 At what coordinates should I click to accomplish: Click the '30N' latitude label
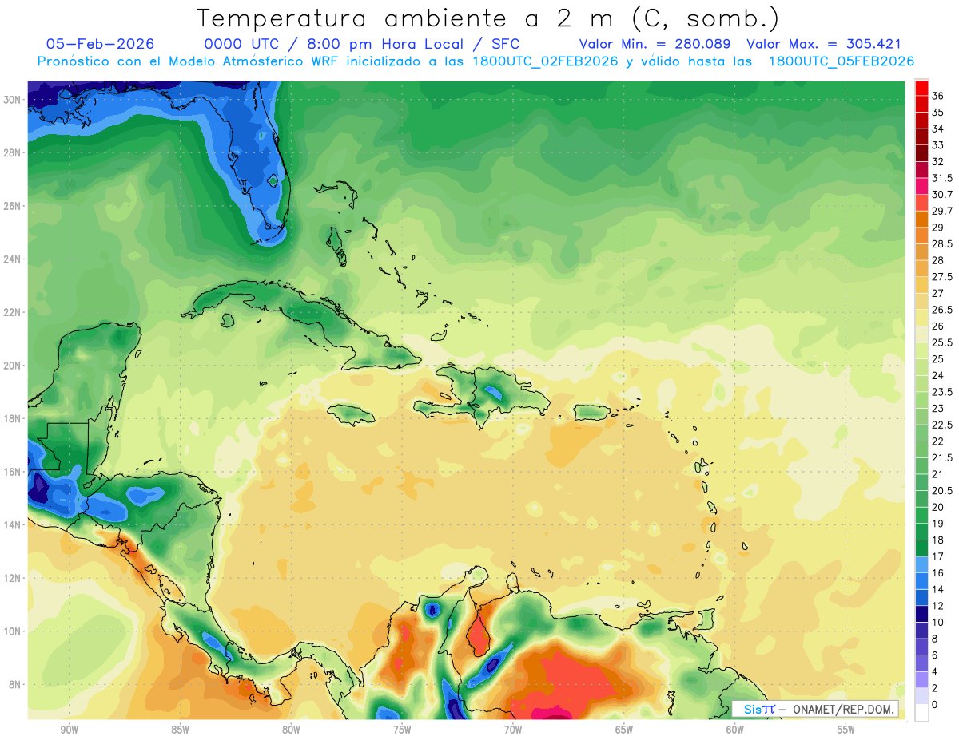(13, 100)
